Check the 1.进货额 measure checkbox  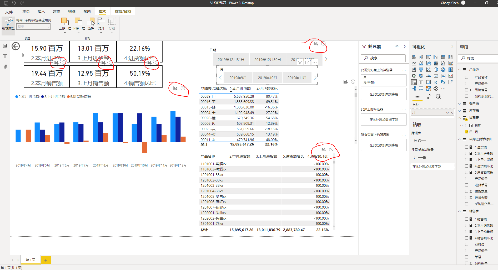click(467, 147)
